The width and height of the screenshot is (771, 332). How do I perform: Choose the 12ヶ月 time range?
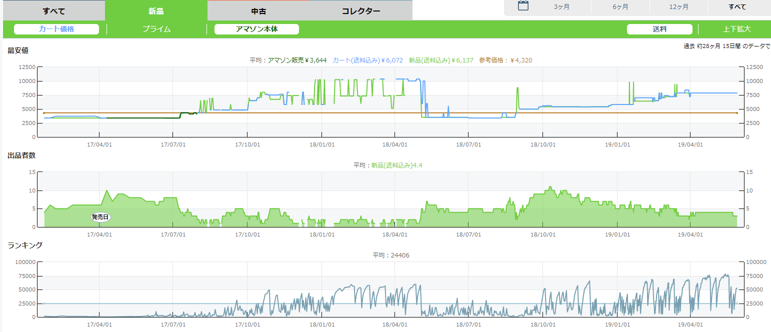678,7
